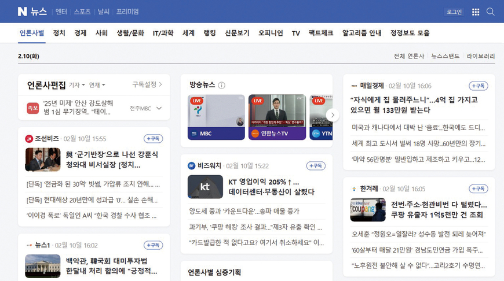The image size is (504, 281).
Task: Click the 한겨레 publisher logo icon
Action: click(x=354, y=189)
